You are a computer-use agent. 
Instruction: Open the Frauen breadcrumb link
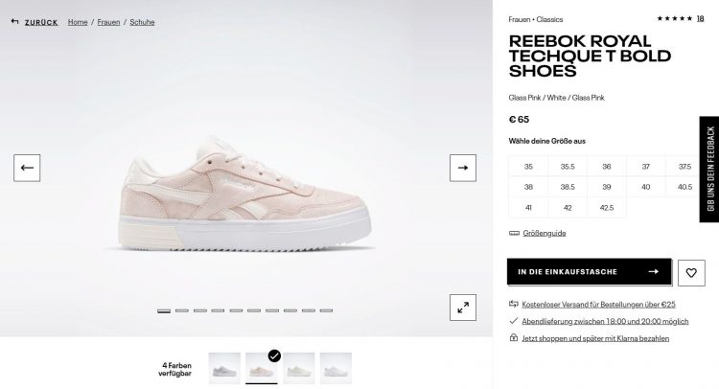(x=108, y=22)
